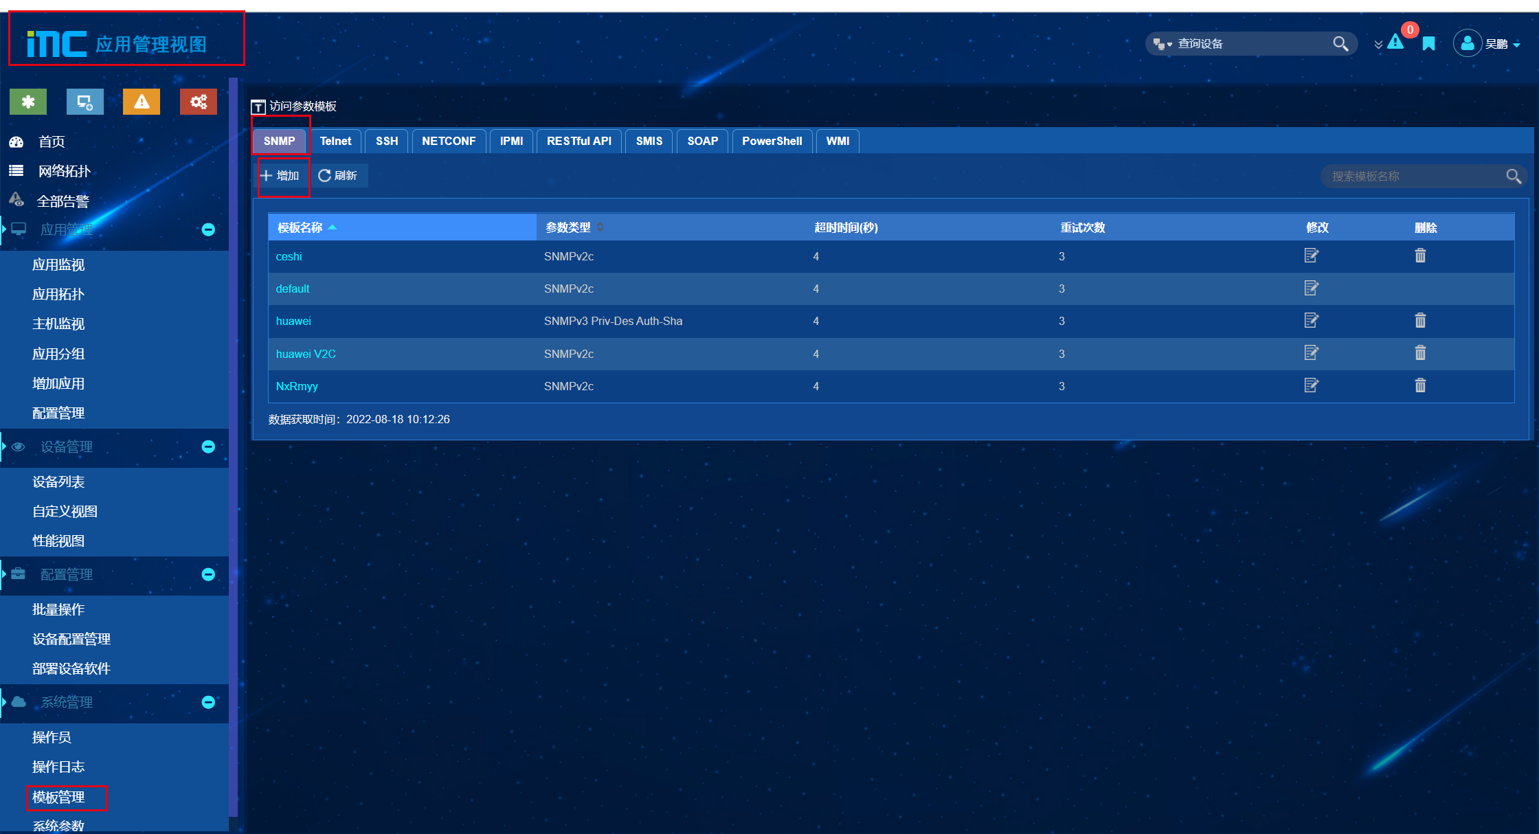
Task: Click the blue monitor resource icon
Action: (x=85, y=102)
